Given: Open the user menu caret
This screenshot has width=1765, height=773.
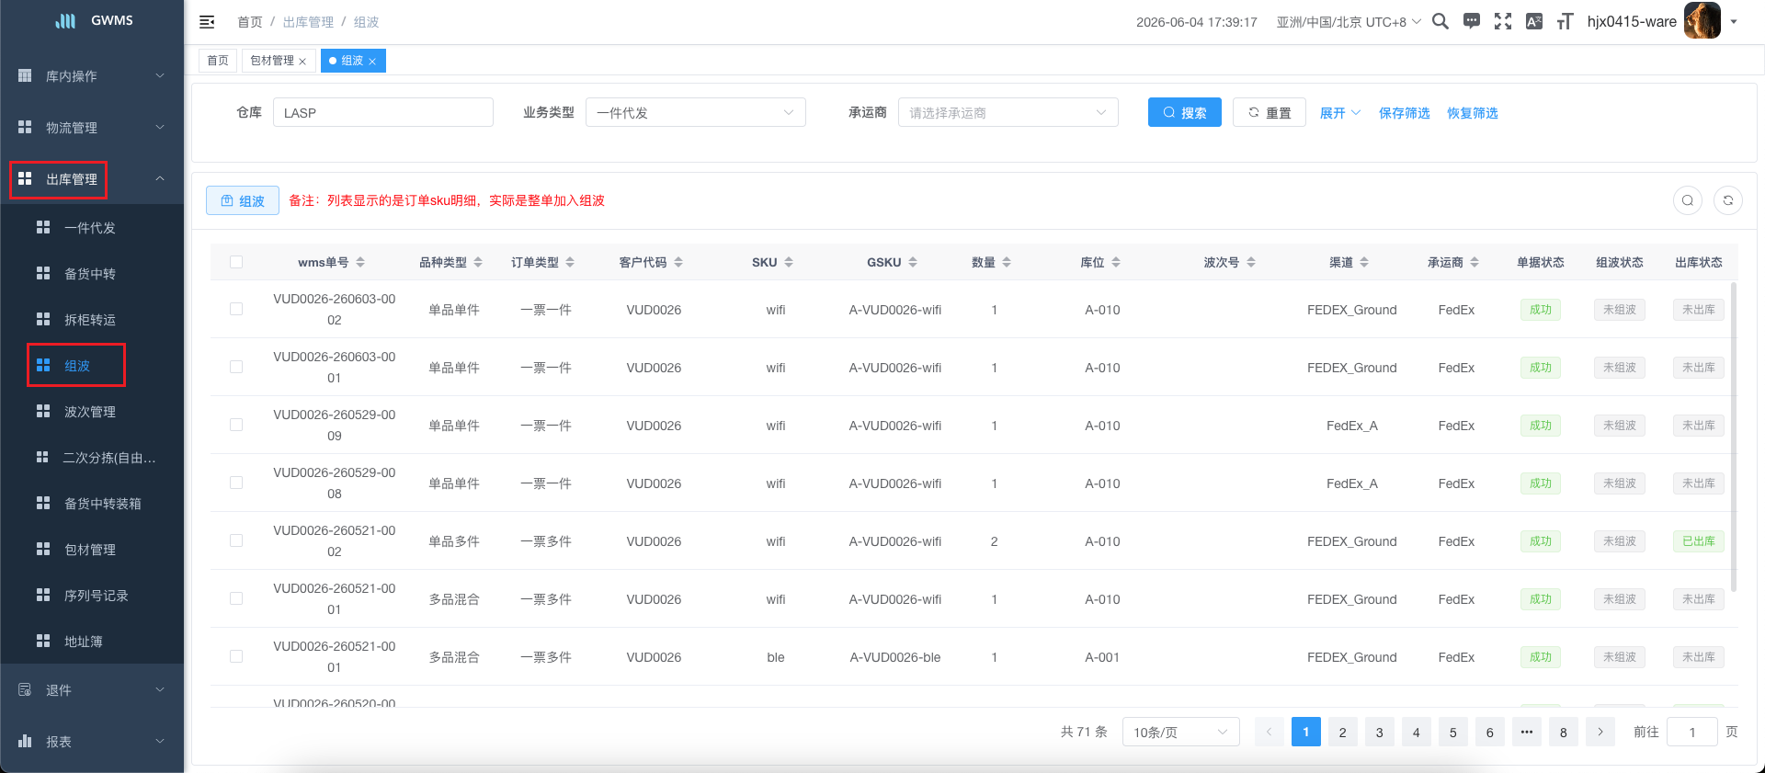Looking at the screenshot, I should (x=1734, y=21).
